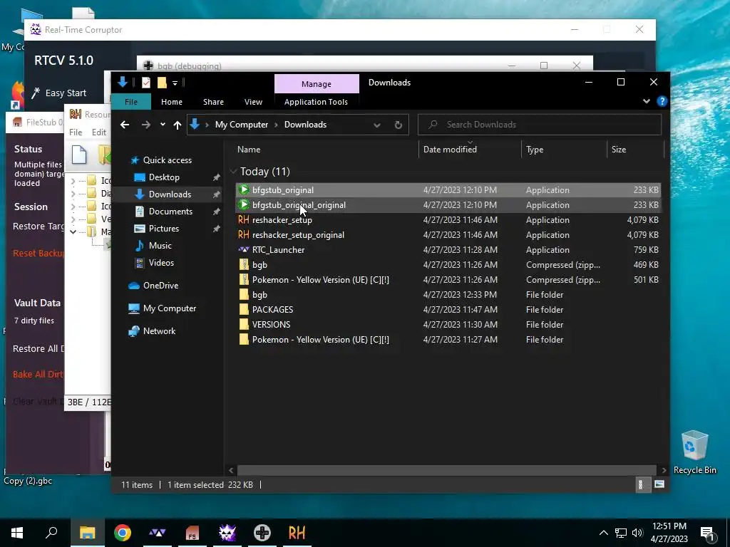The width and height of the screenshot is (730, 547).
Task: Select the RTC_Launcher application
Action: tap(448, 250)
